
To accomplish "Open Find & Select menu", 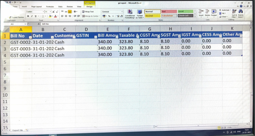I will coord(241,14).
